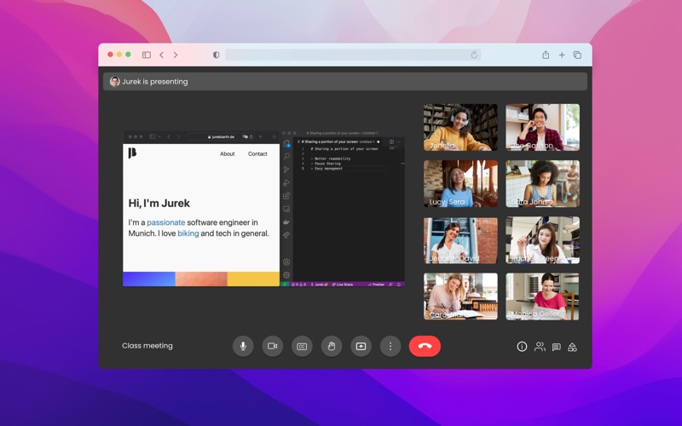682x426 pixels.
Task: Open Search in the shared VS Code
Action: coord(286,157)
